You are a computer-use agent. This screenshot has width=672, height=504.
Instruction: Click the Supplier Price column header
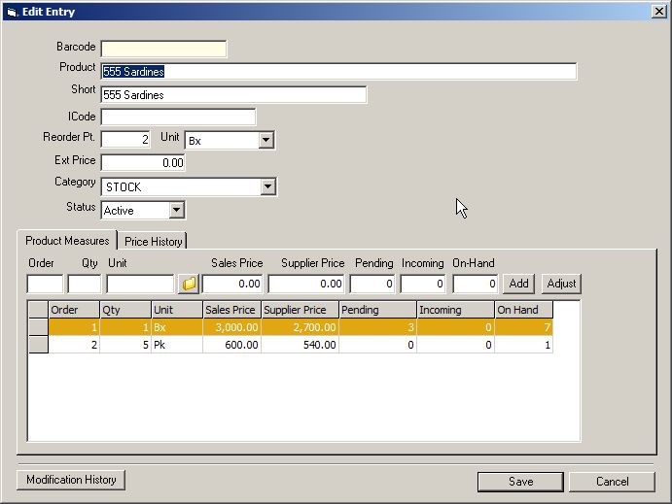click(x=299, y=310)
